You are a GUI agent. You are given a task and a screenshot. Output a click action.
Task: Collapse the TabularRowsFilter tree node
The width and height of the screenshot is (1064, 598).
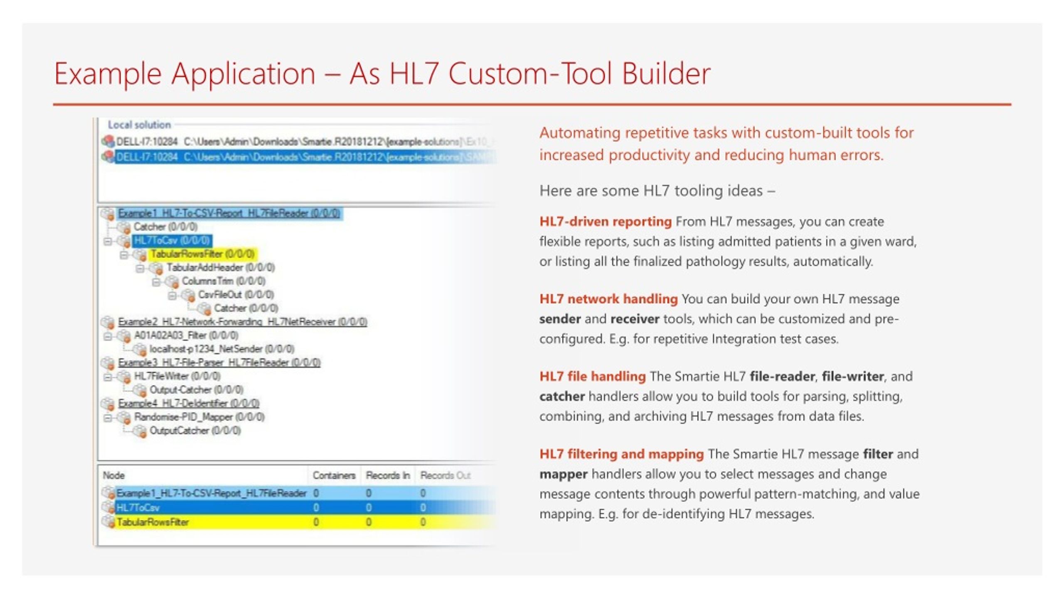tap(123, 255)
